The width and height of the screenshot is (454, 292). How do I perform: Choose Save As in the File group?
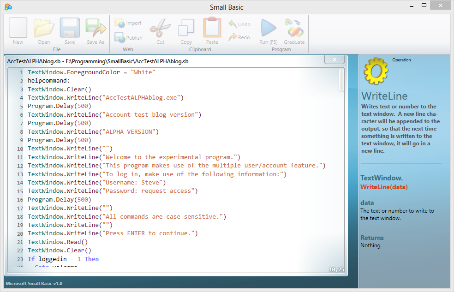click(96, 31)
